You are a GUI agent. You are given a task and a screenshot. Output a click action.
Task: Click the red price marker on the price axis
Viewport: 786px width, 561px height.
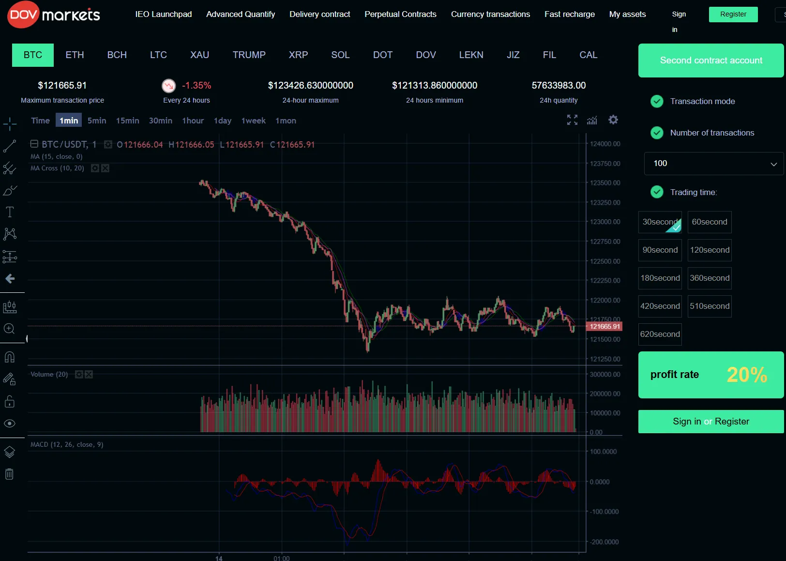(604, 327)
